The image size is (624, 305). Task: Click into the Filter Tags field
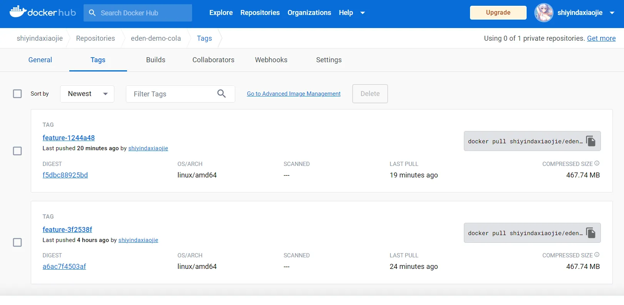181,94
